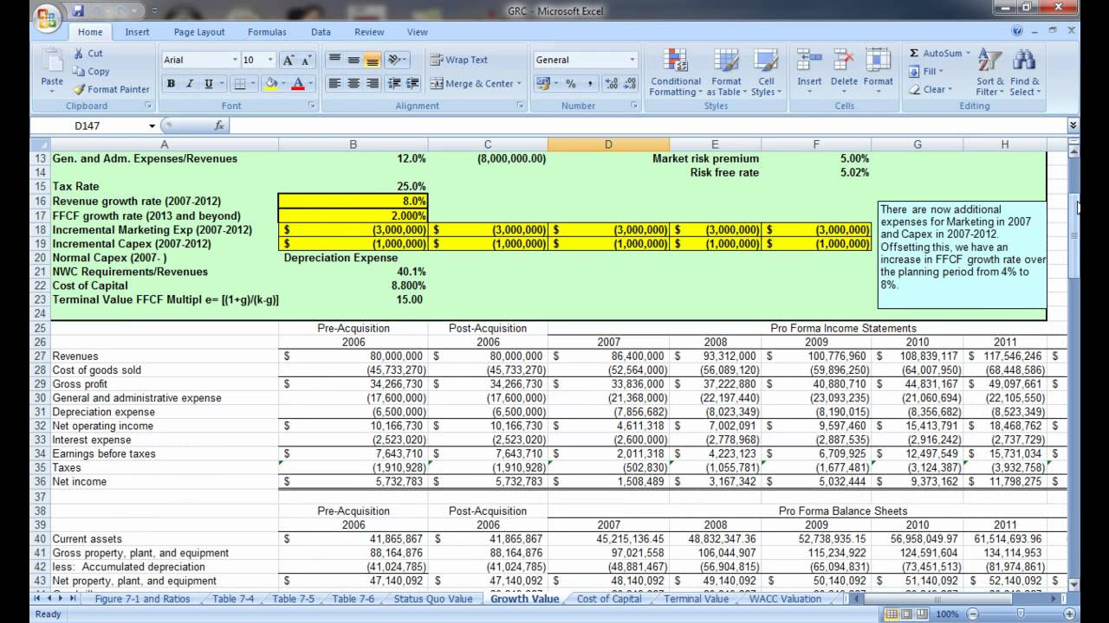1109x623 pixels.
Task: Increase font size with Grow Font
Action: (289, 60)
